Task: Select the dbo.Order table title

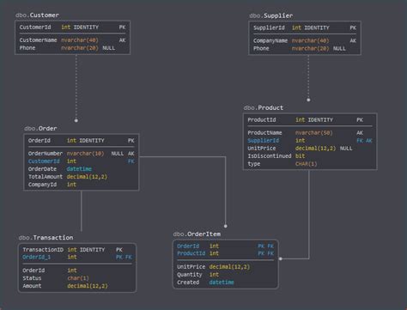Action: (40, 129)
